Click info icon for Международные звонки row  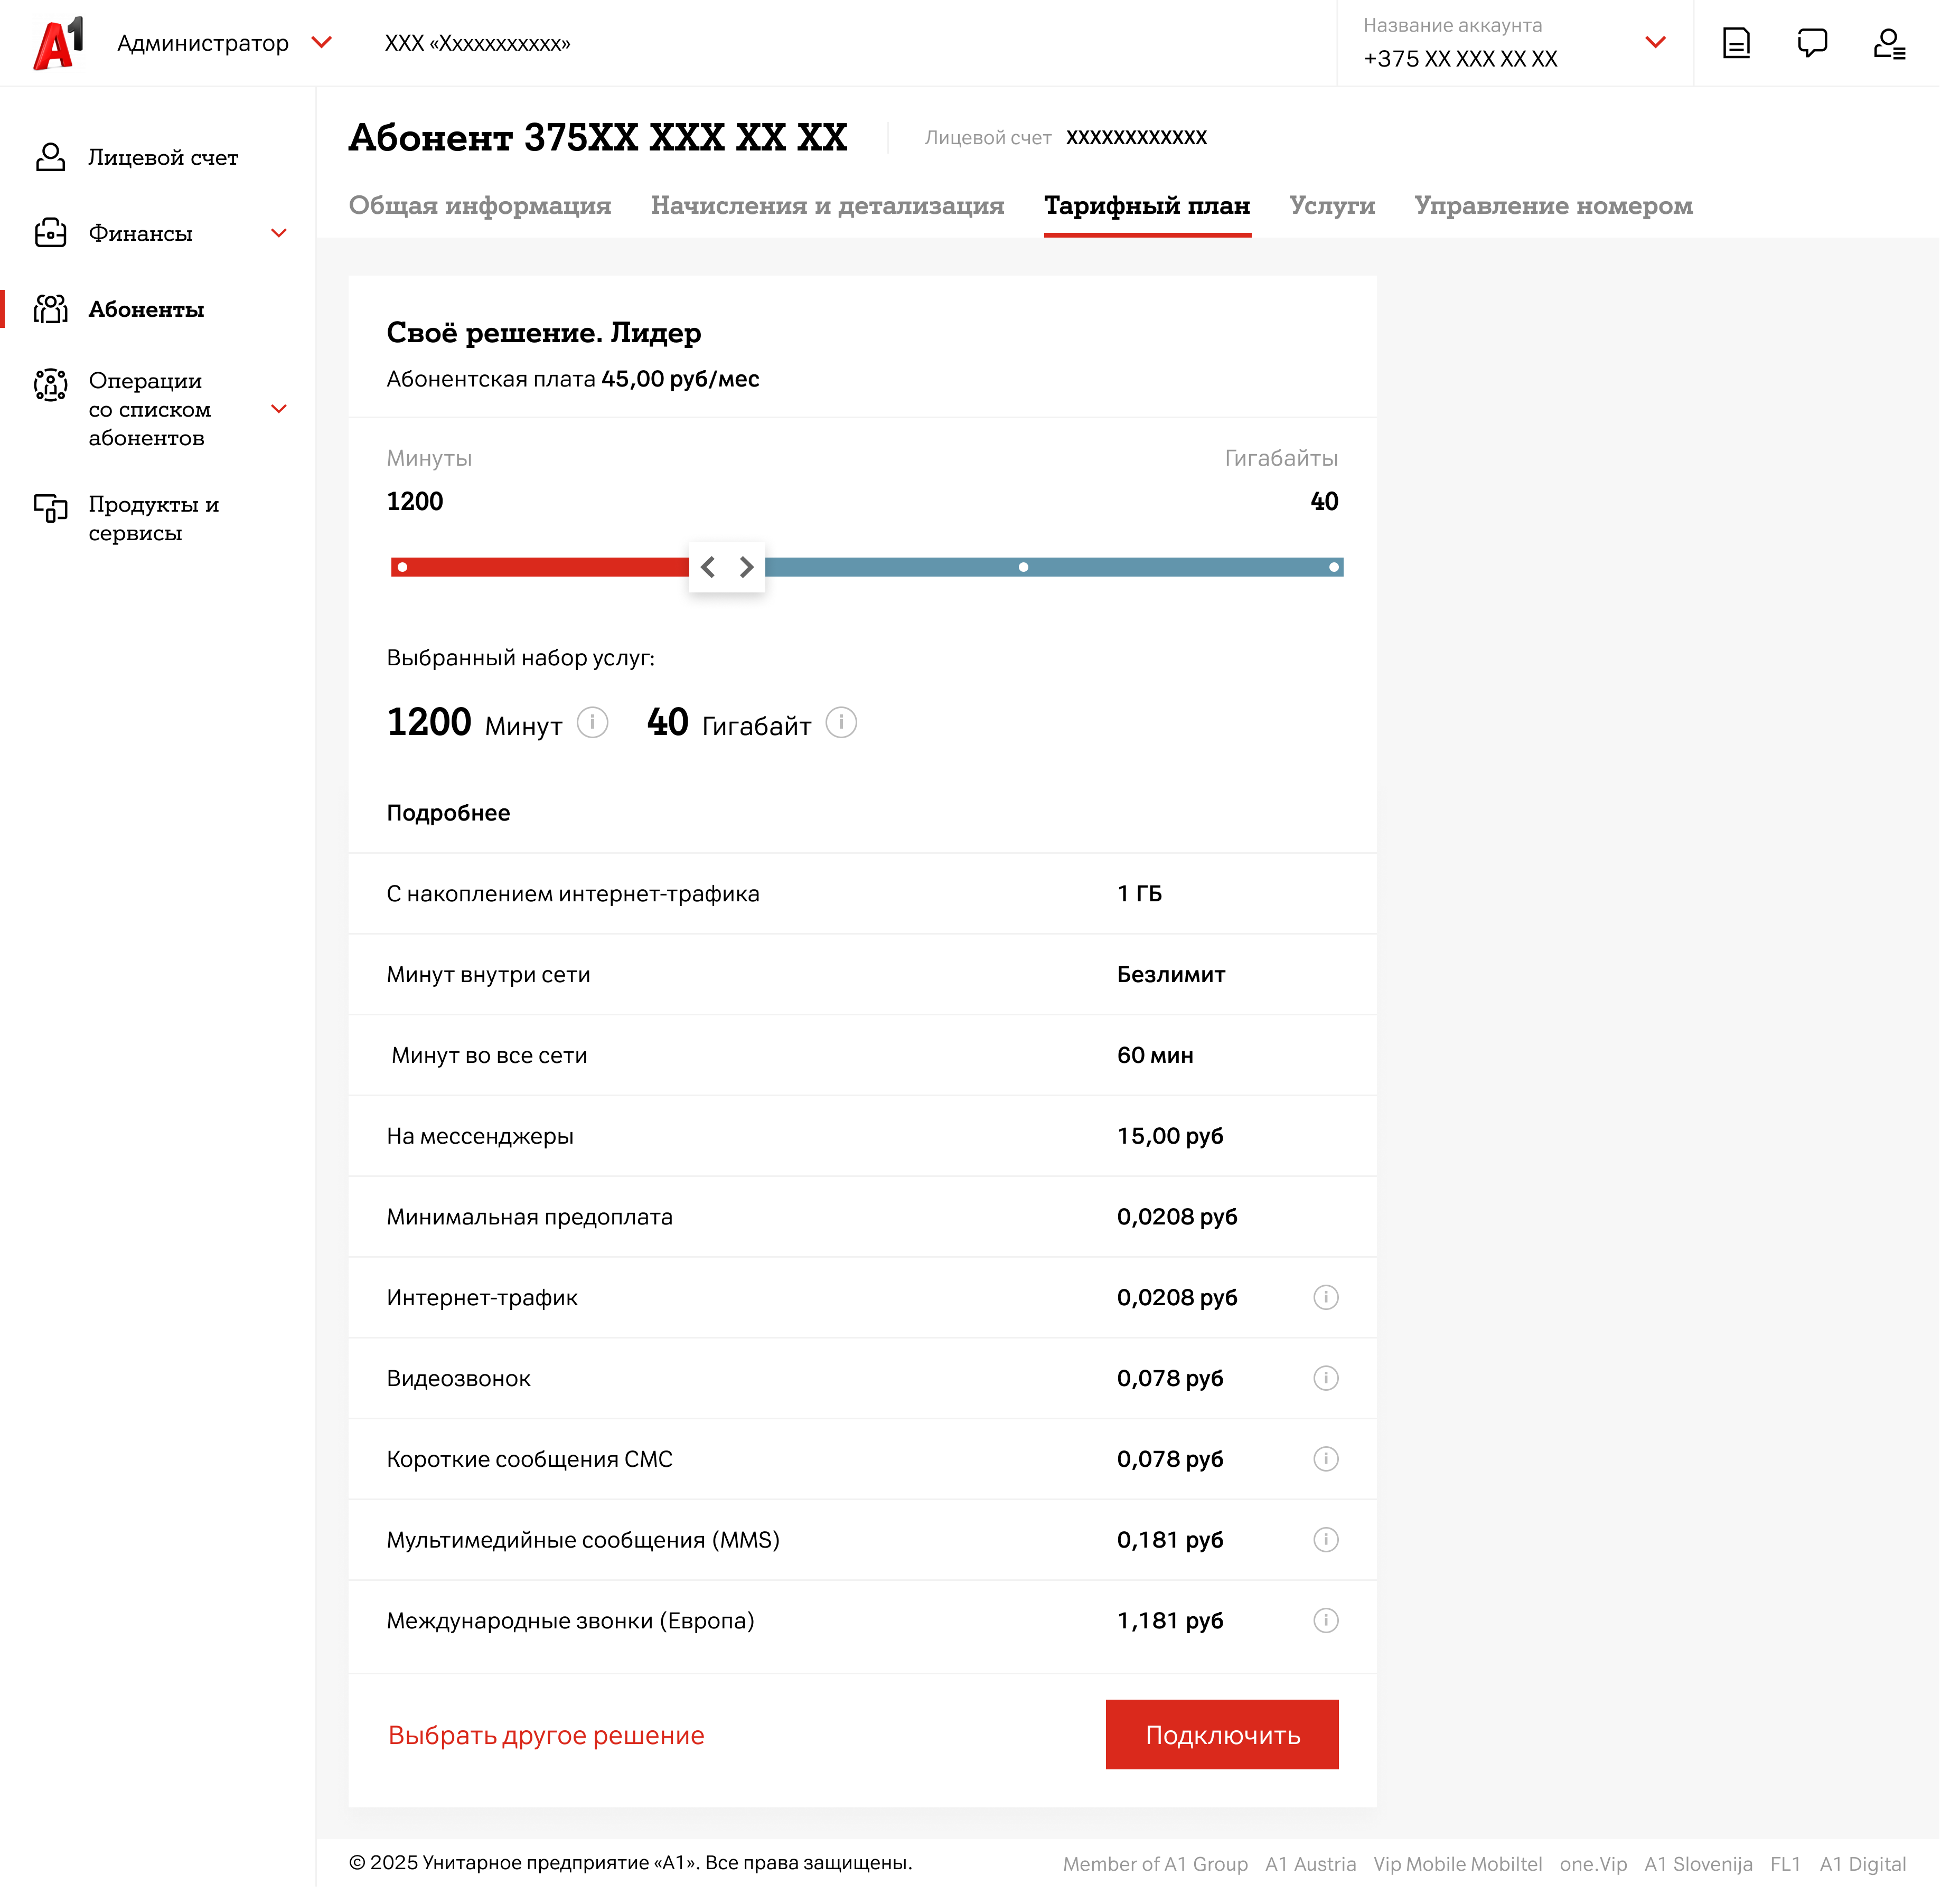(1326, 1620)
